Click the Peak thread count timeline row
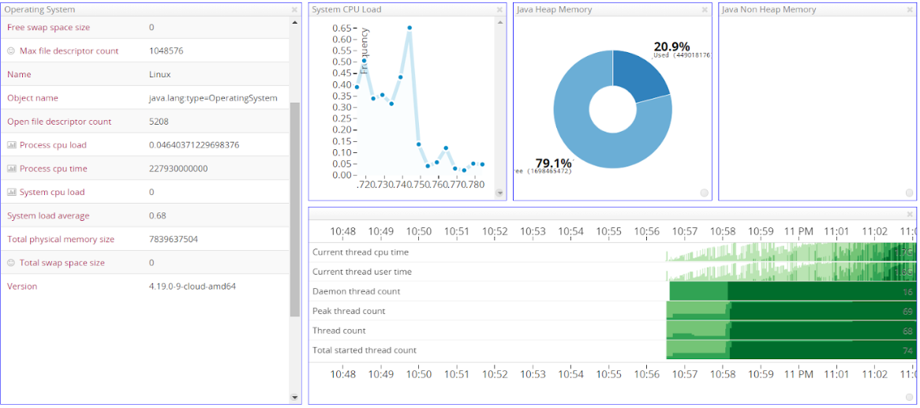This screenshot has width=920, height=408. click(x=612, y=311)
